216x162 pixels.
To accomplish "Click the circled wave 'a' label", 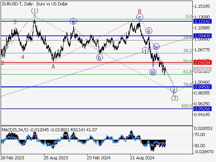I will pos(73,21).
